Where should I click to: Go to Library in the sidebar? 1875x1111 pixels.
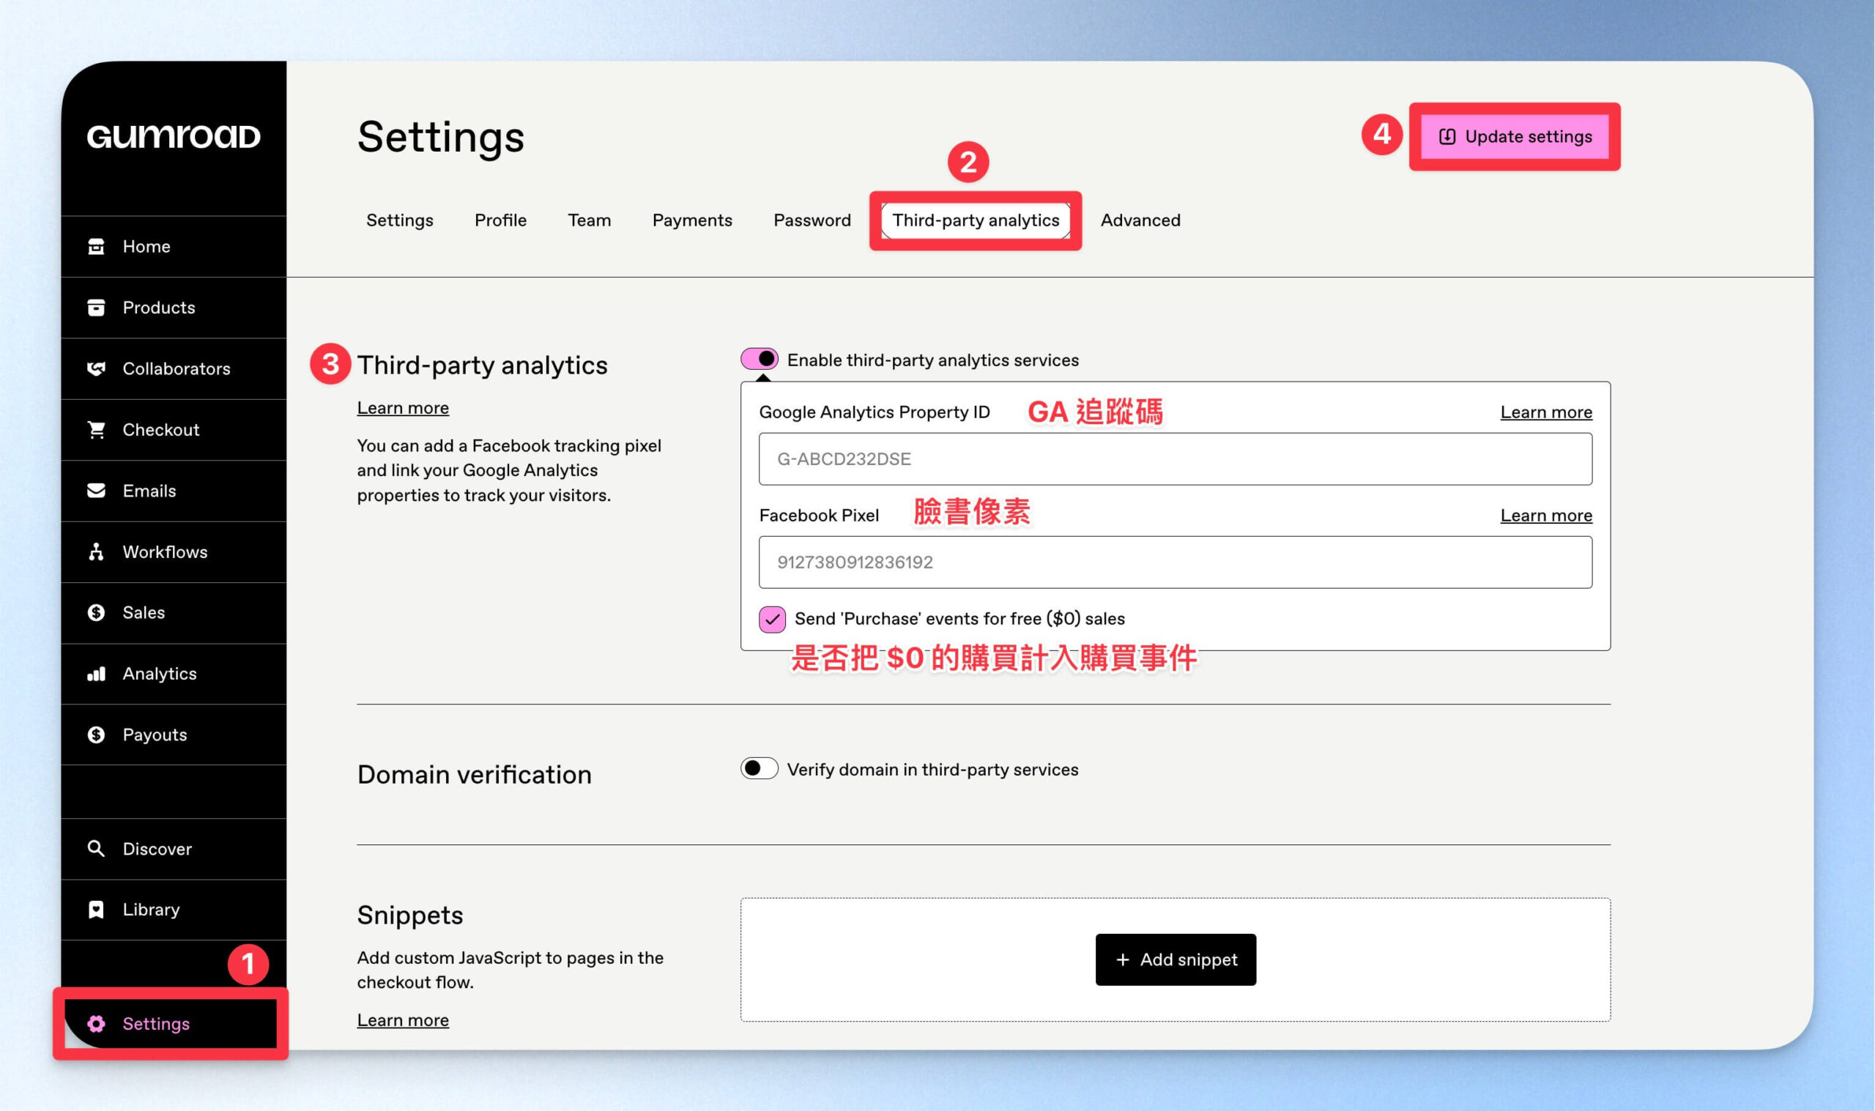(174, 909)
